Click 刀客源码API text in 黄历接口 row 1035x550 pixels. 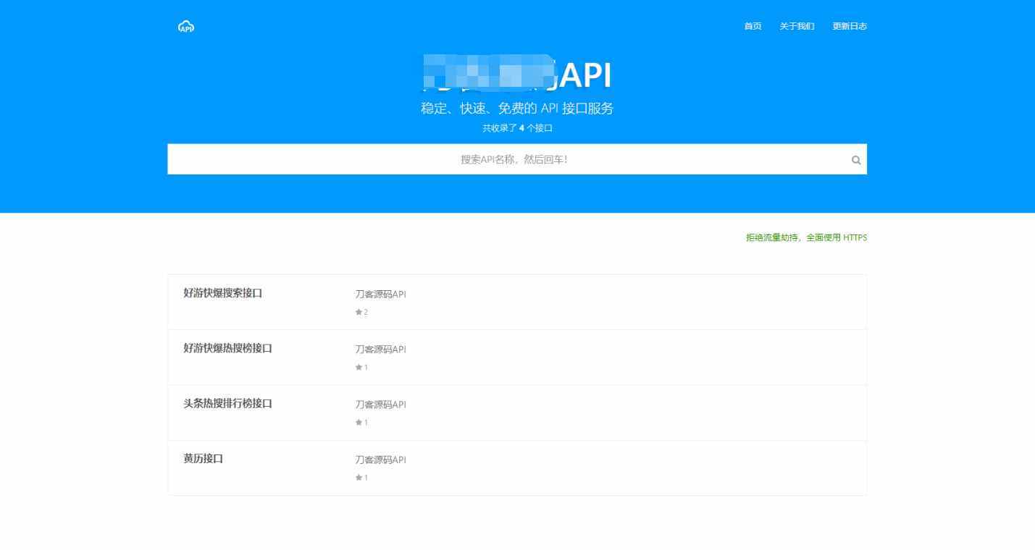click(x=380, y=460)
